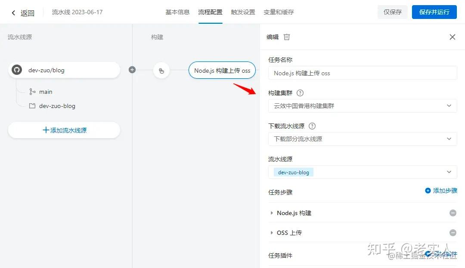The image size is (465, 268).
Task: Close the task edit panel with the X
Action: pyautogui.click(x=453, y=37)
